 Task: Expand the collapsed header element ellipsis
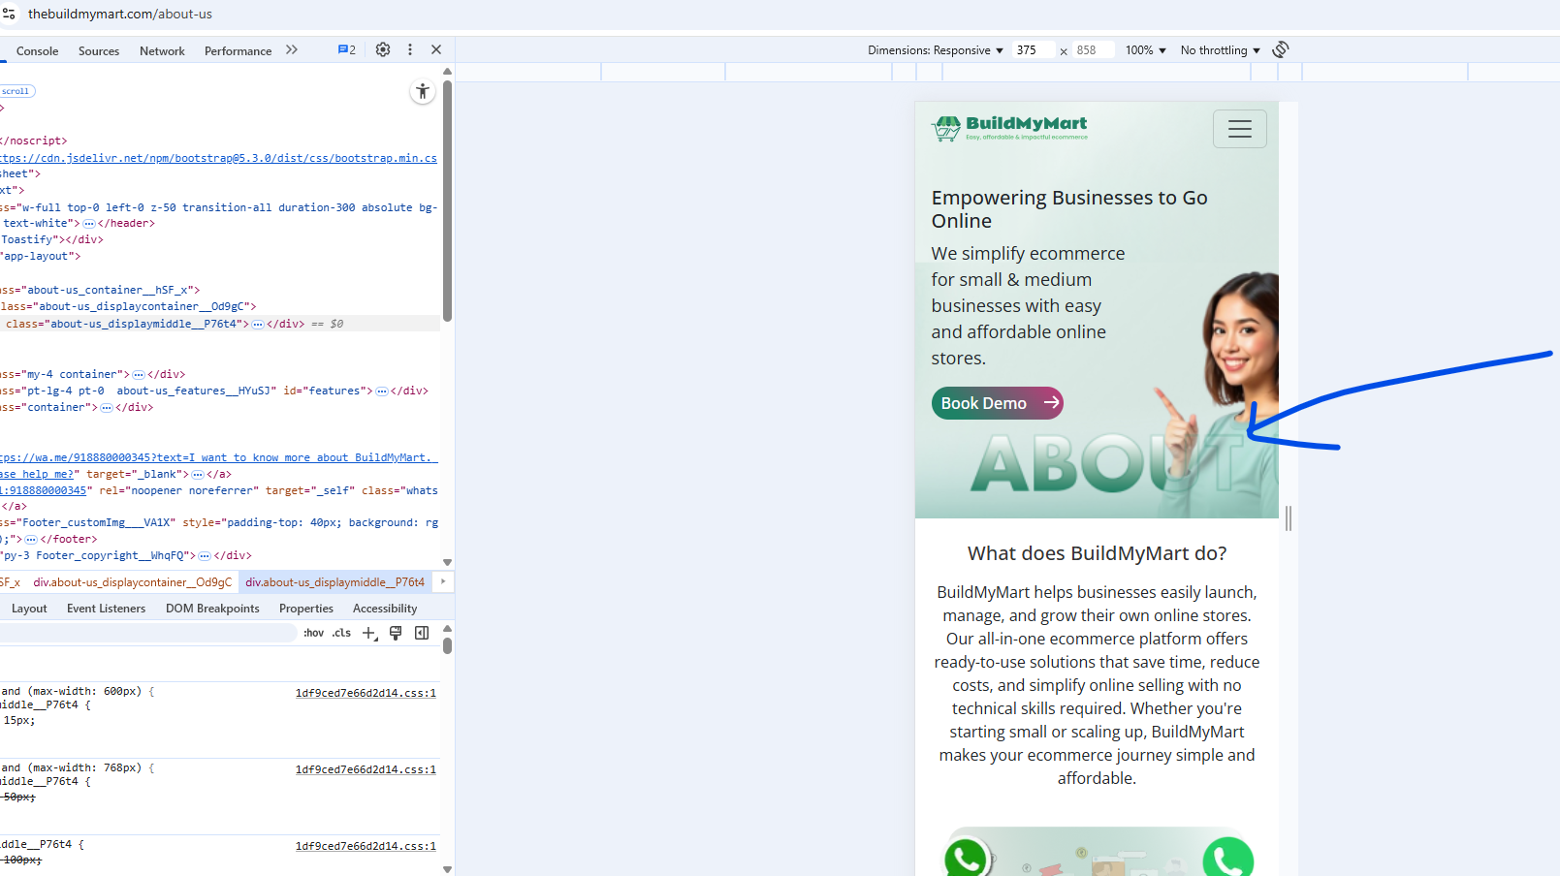89,224
